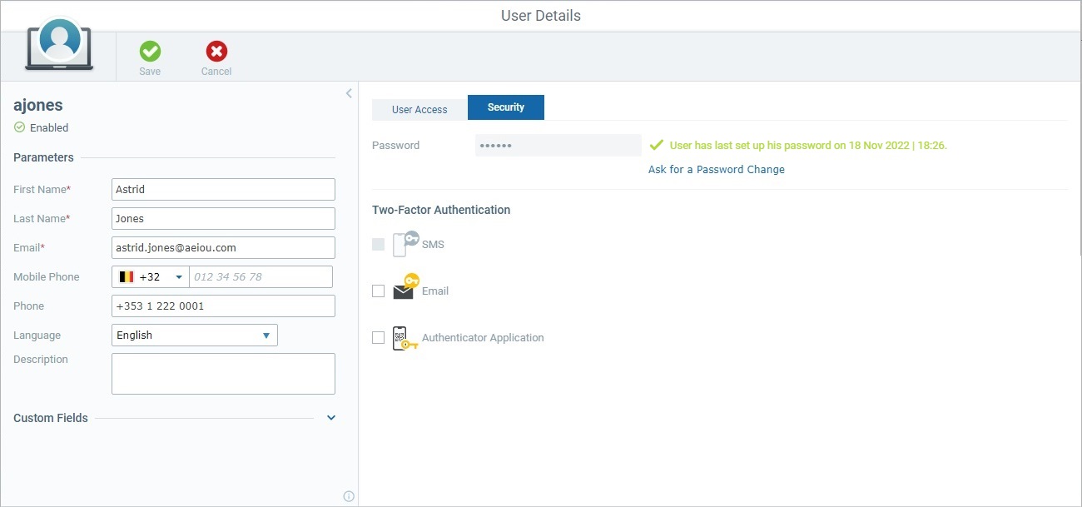1082x507 pixels.
Task: Enable Email two-factor checkbox
Action: (378, 291)
